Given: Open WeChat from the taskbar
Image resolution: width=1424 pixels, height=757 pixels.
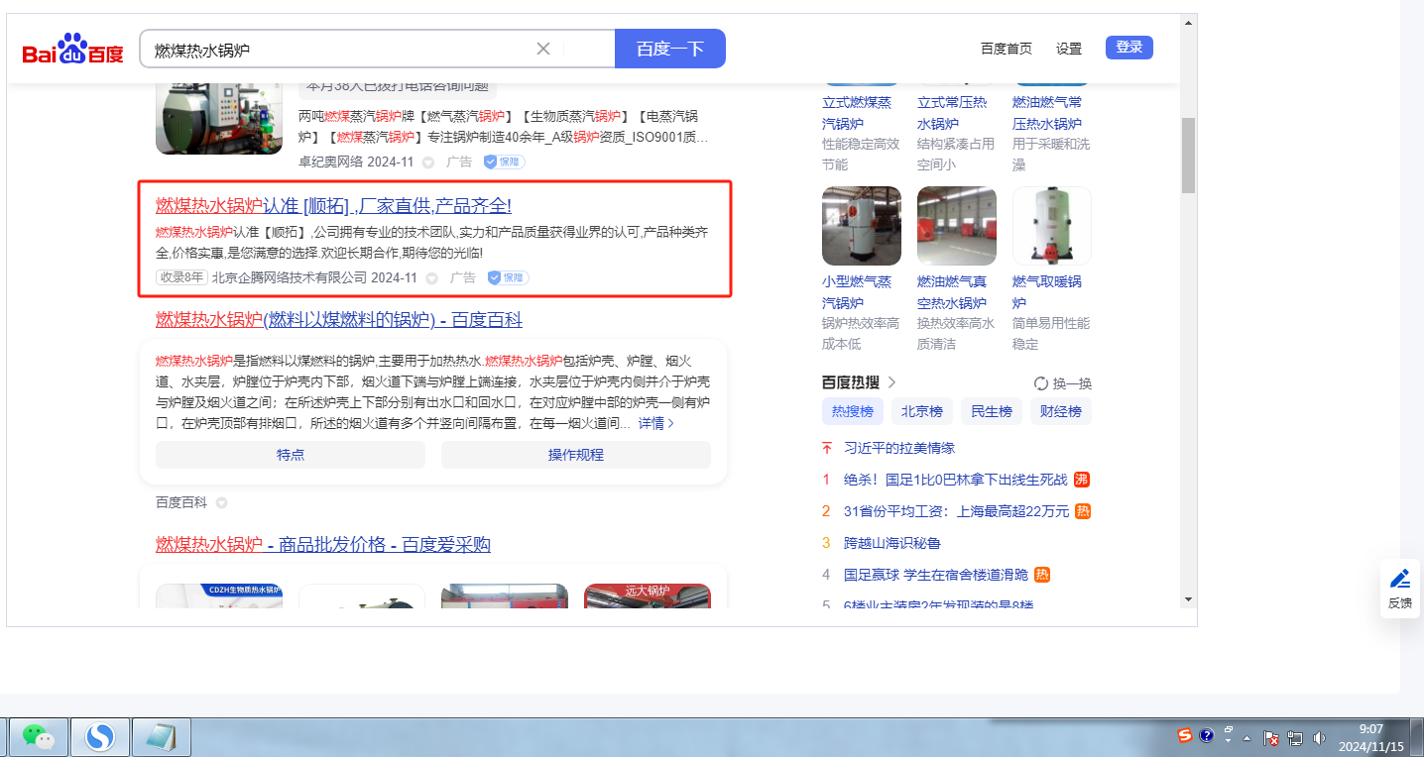Looking at the screenshot, I should coord(39,736).
